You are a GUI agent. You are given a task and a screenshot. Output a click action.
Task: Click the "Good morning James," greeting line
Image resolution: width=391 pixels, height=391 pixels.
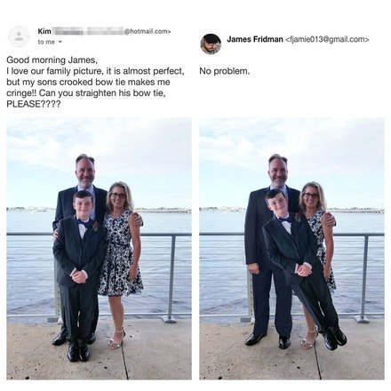[x=52, y=60]
